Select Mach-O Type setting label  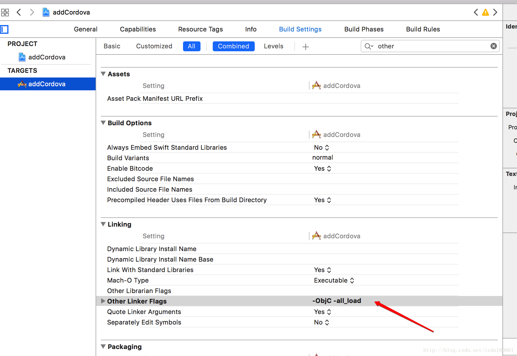(x=128, y=280)
